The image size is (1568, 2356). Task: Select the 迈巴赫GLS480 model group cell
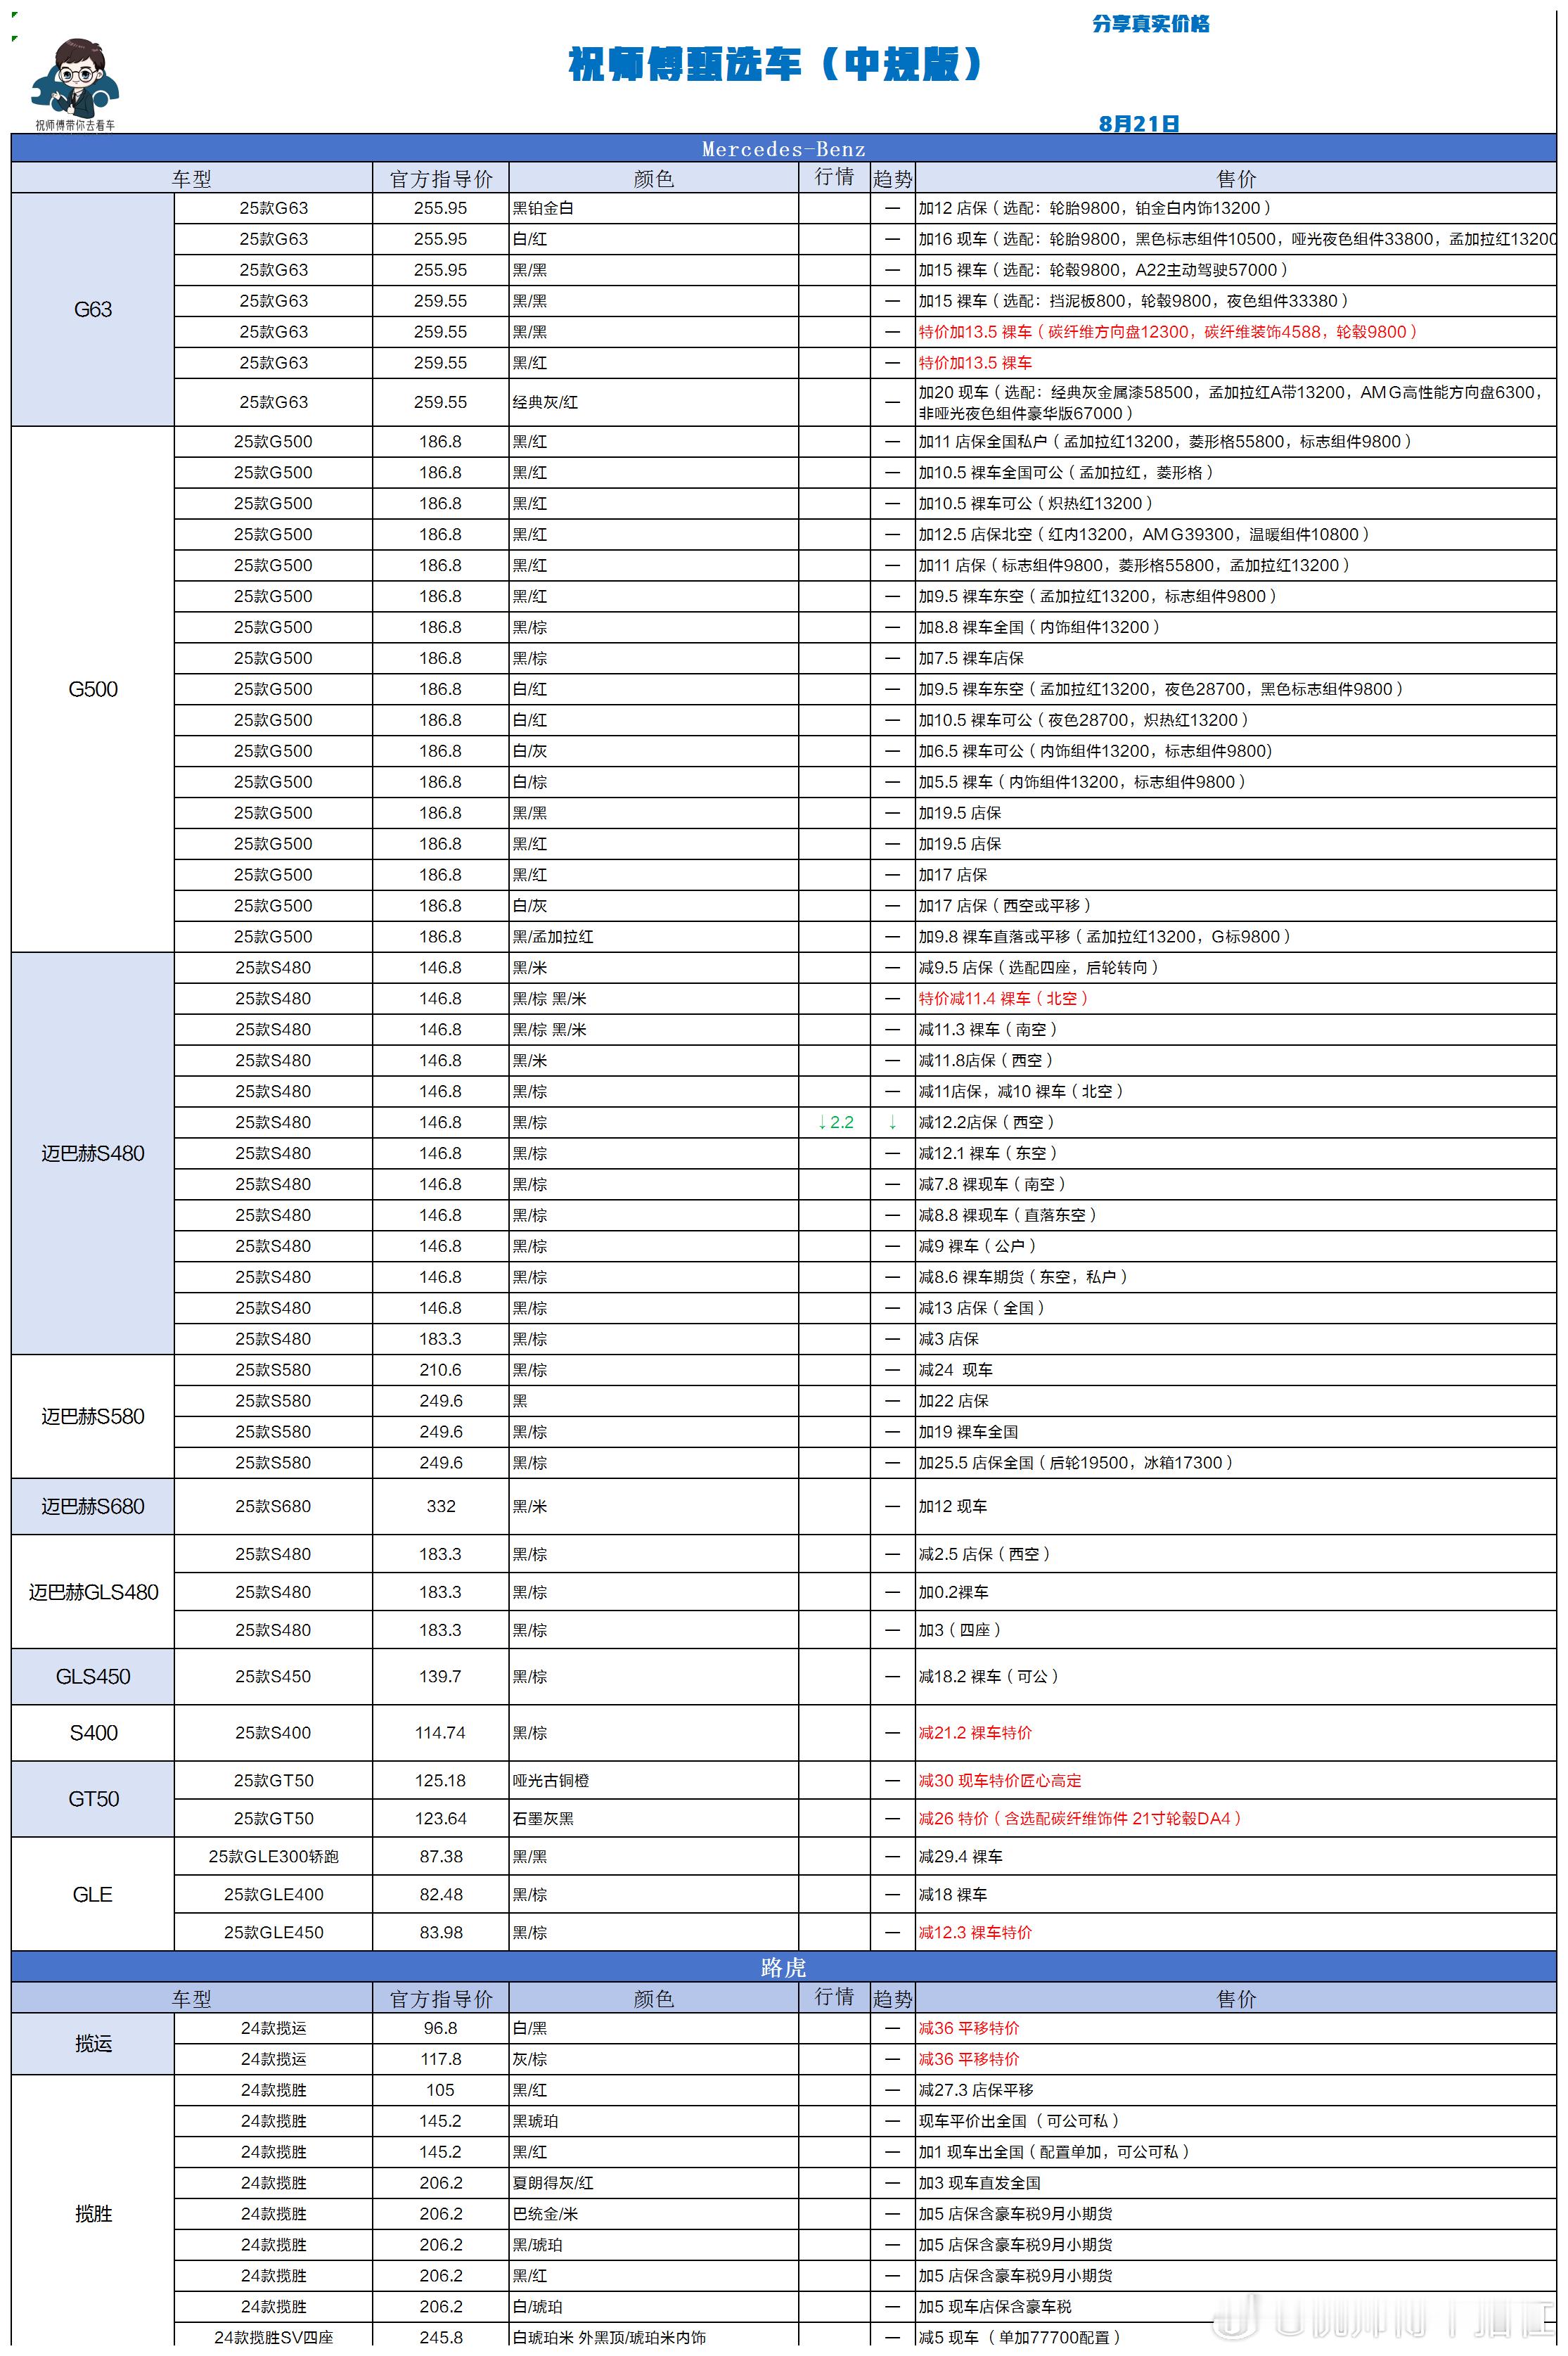(93, 1592)
